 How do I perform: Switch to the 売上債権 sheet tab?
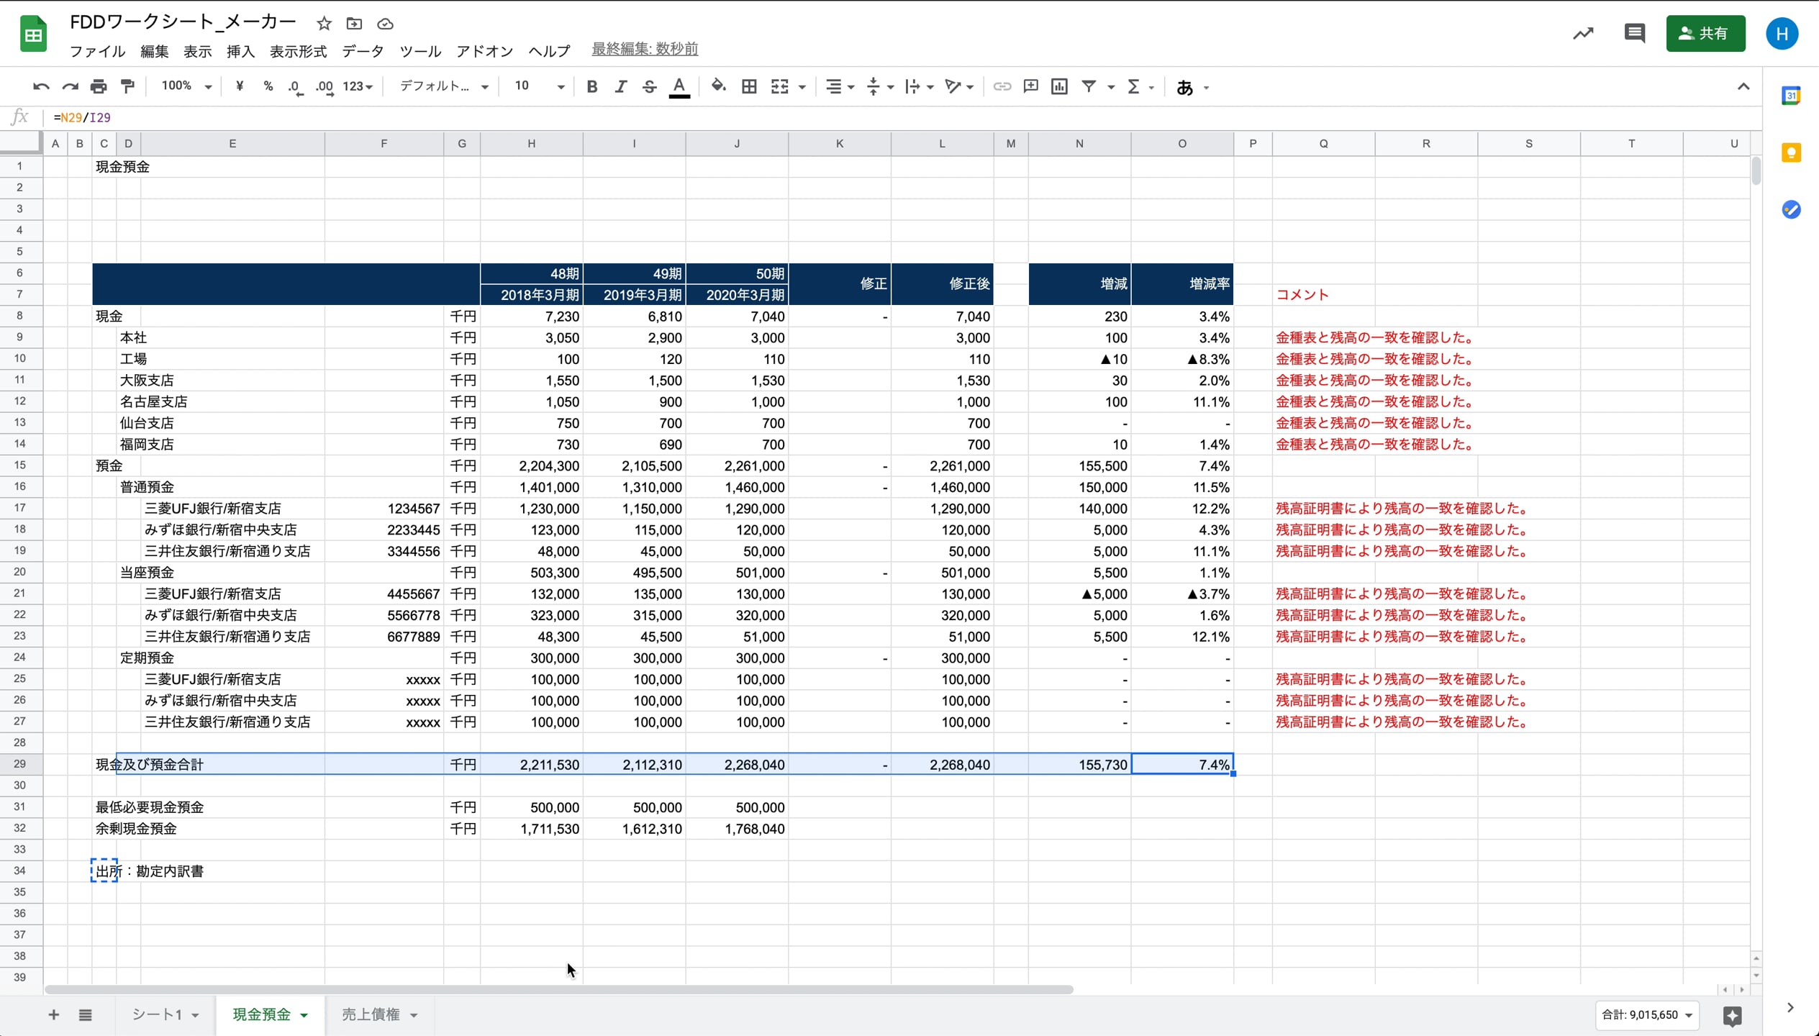pos(371,1014)
